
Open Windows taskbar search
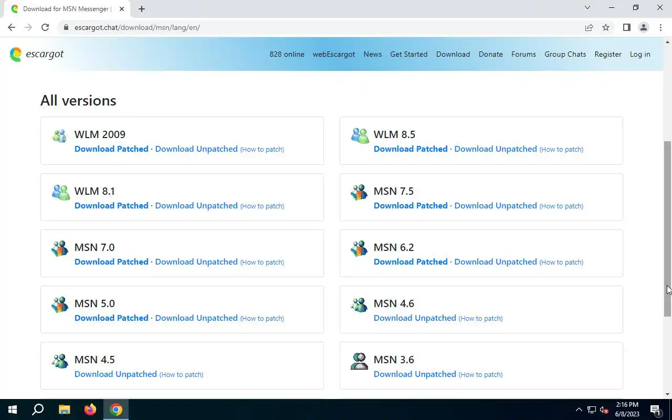click(x=38, y=409)
